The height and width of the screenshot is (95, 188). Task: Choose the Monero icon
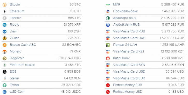click(x=5, y=52)
